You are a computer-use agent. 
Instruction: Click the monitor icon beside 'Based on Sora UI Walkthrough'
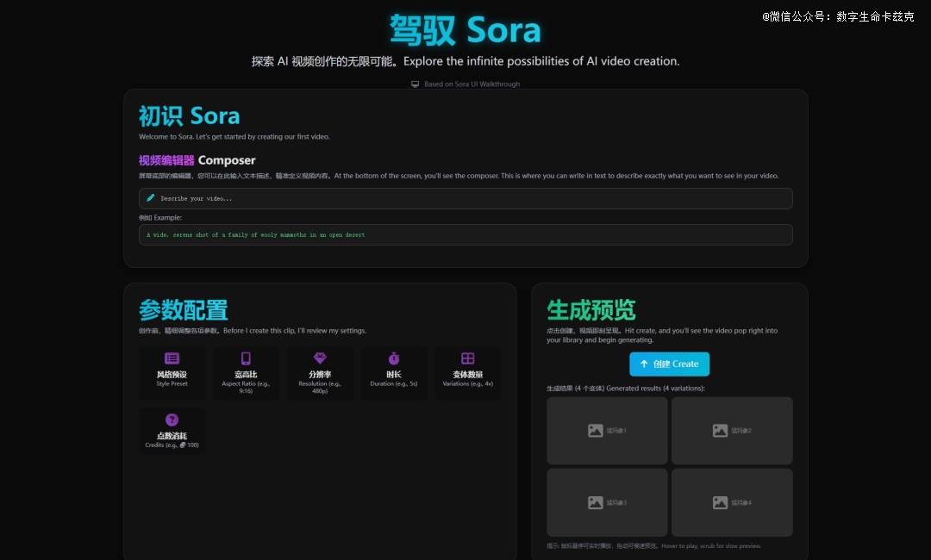click(415, 84)
